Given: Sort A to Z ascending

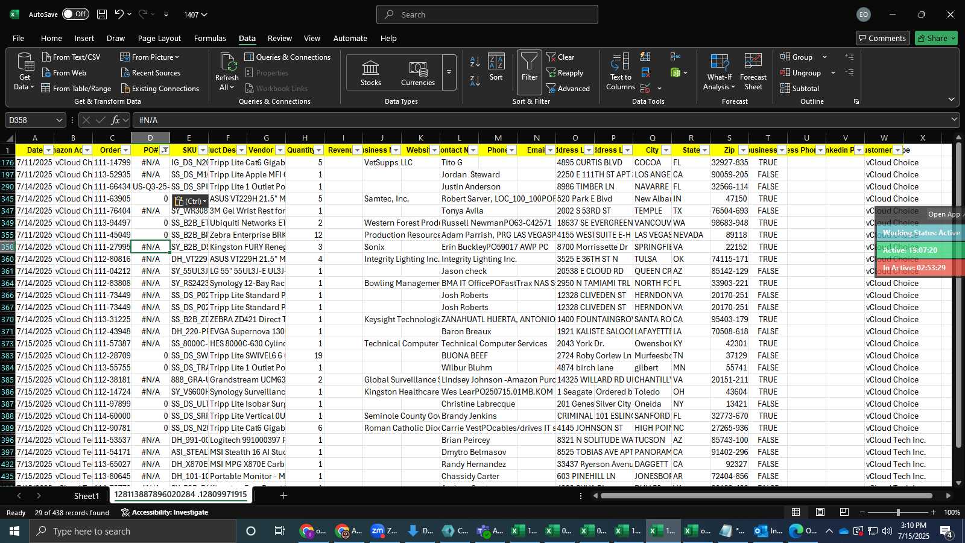Looking at the screenshot, I should 475,62.
